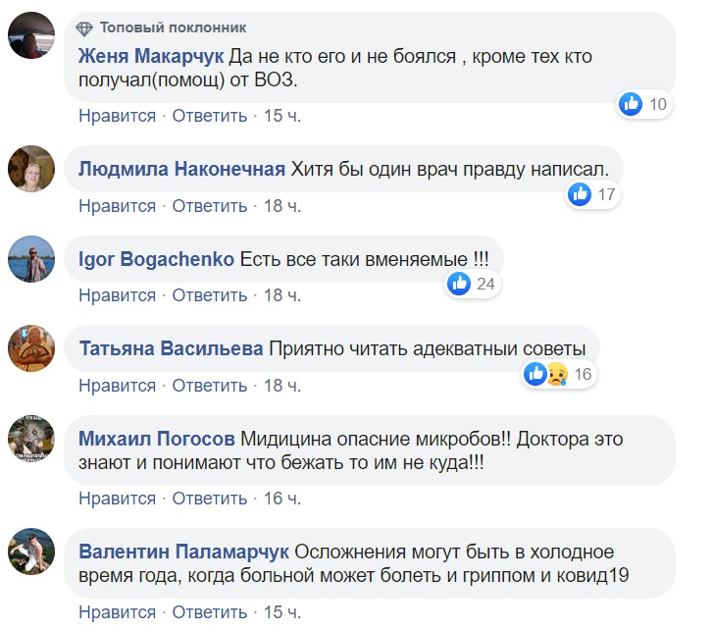This screenshot has height=632, width=713.
Task: Click the like reaction icon showing 10
Action: (x=631, y=105)
